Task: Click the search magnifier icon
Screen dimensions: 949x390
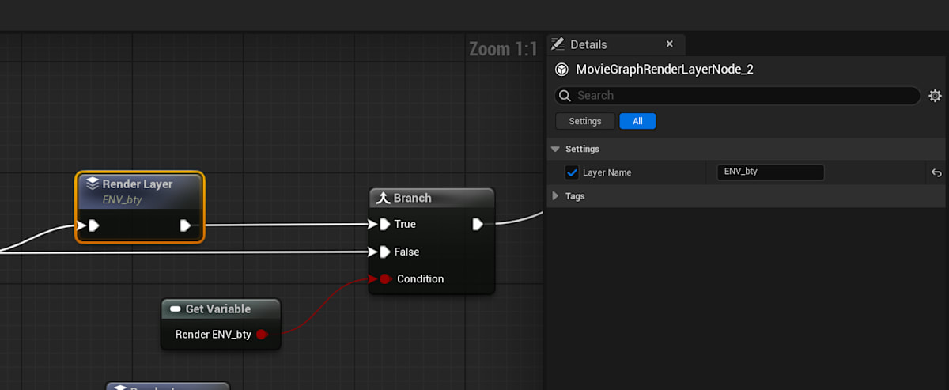Action: (x=565, y=96)
